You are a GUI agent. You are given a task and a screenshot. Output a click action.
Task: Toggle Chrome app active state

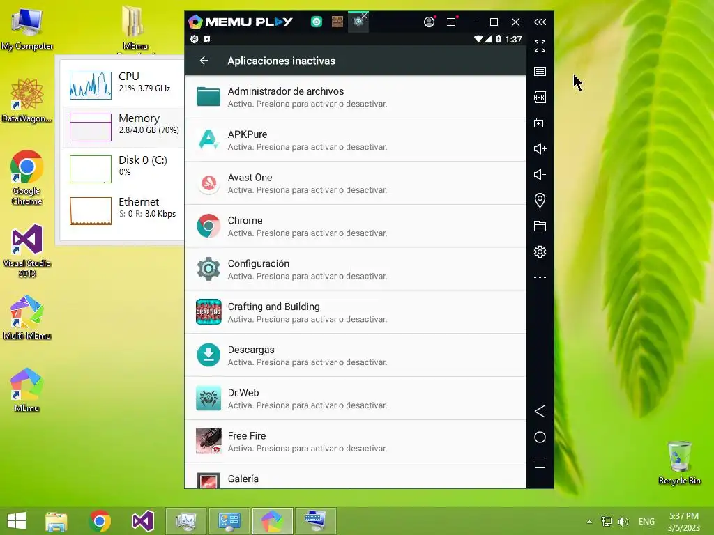click(355, 226)
